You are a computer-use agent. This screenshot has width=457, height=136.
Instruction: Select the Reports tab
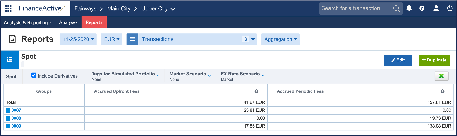(x=94, y=22)
